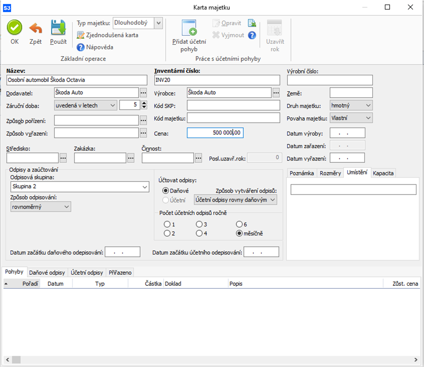Browse Středisko with its ellipsis button
This screenshot has width=424, height=367.
63,158
